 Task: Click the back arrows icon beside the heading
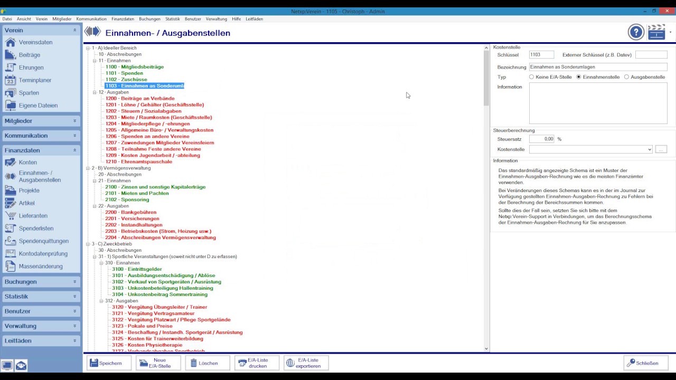(x=92, y=32)
